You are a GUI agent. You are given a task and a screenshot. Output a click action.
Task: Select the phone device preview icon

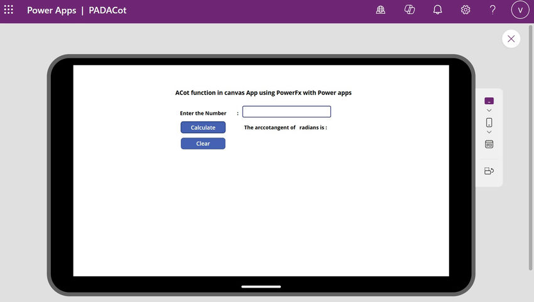coord(489,122)
